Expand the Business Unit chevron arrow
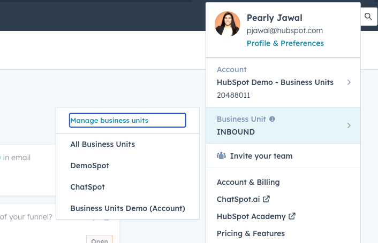Image resolution: width=378 pixels, height=243 pixels. click(349, 126)
